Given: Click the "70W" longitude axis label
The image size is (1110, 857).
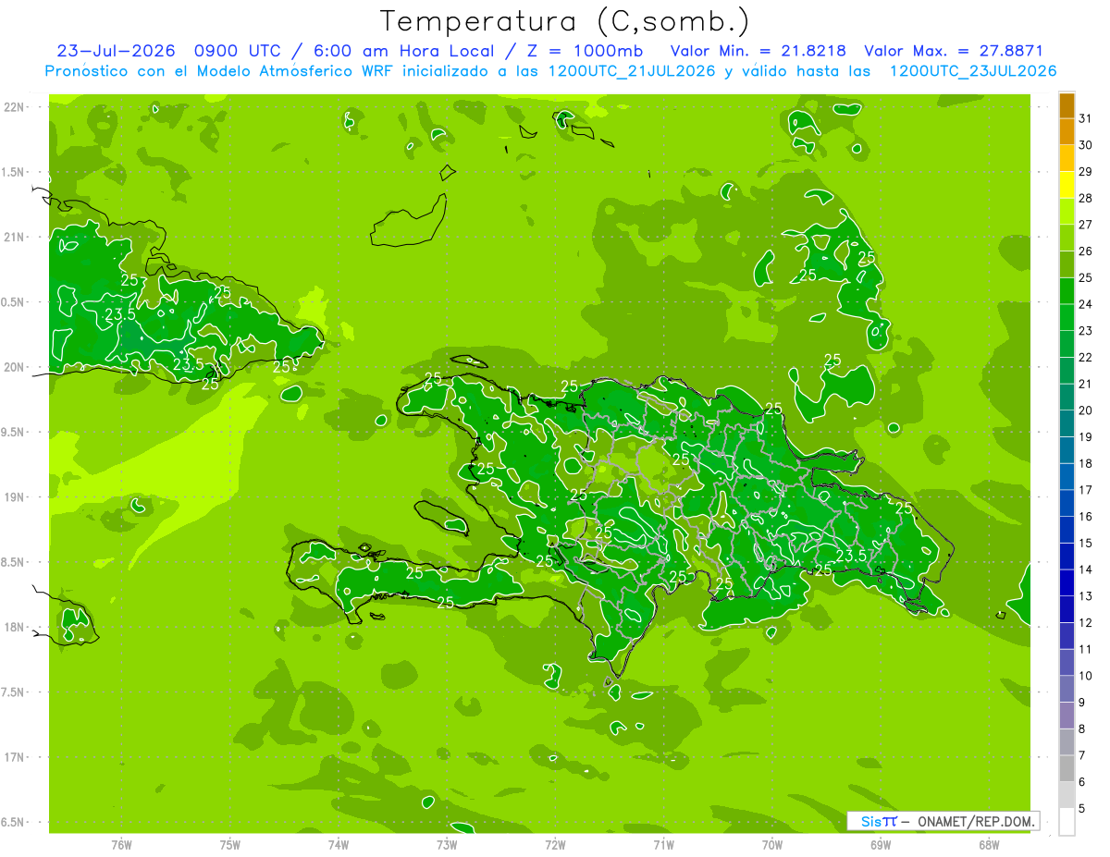Looking at the screenshot, I should coord(772,844).
